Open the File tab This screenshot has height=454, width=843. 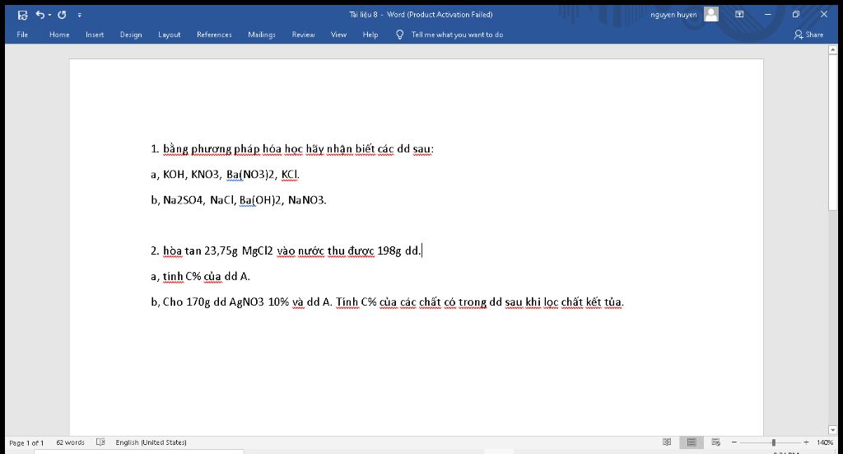[x=22, y=35]
